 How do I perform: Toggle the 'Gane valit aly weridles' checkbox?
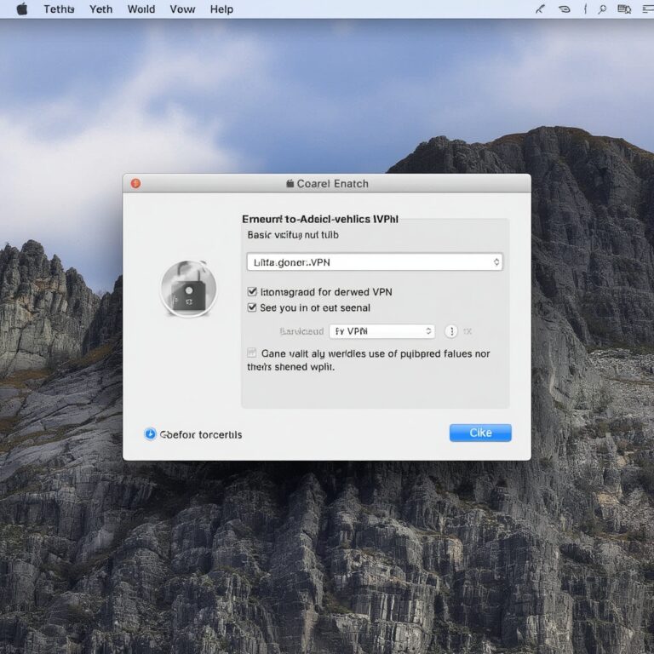(x=251, y=353)
